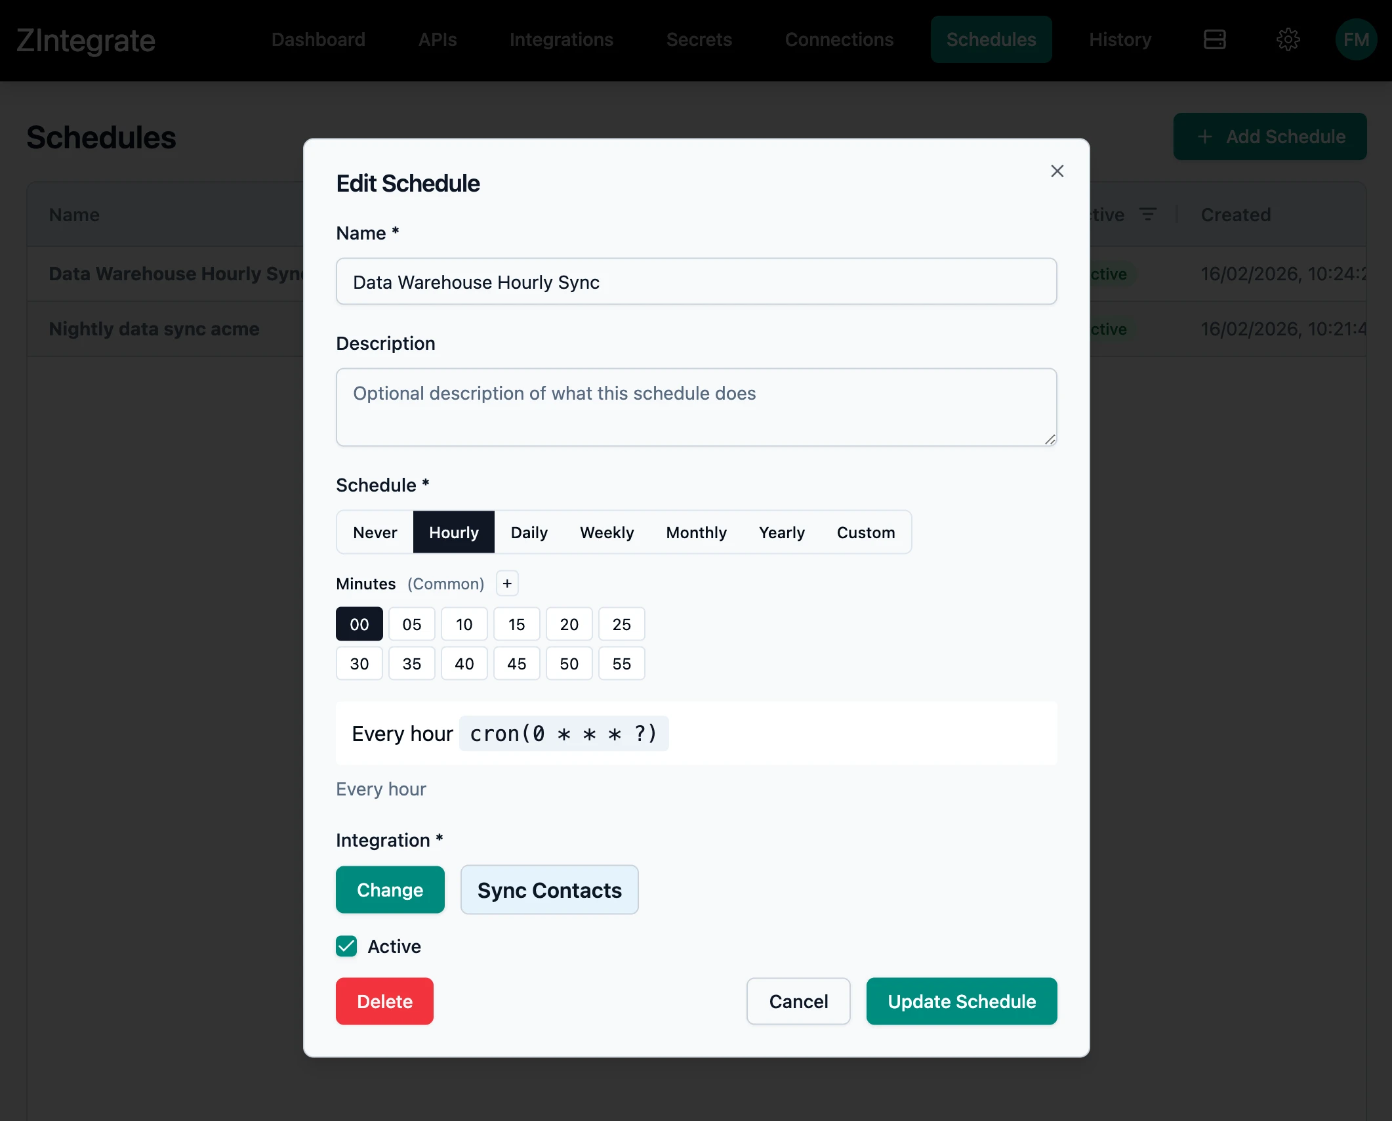This screenshot has height=1121, width=1392.
Task: Select minute 15 in the minutes grid
Action: click(516, 624)
